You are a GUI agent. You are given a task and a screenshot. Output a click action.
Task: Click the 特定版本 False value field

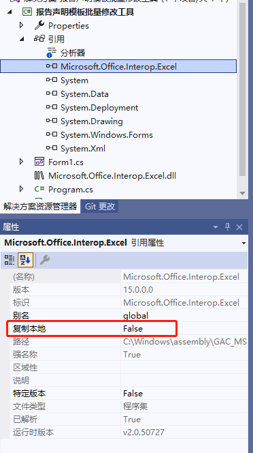click(x=184, y=394)
